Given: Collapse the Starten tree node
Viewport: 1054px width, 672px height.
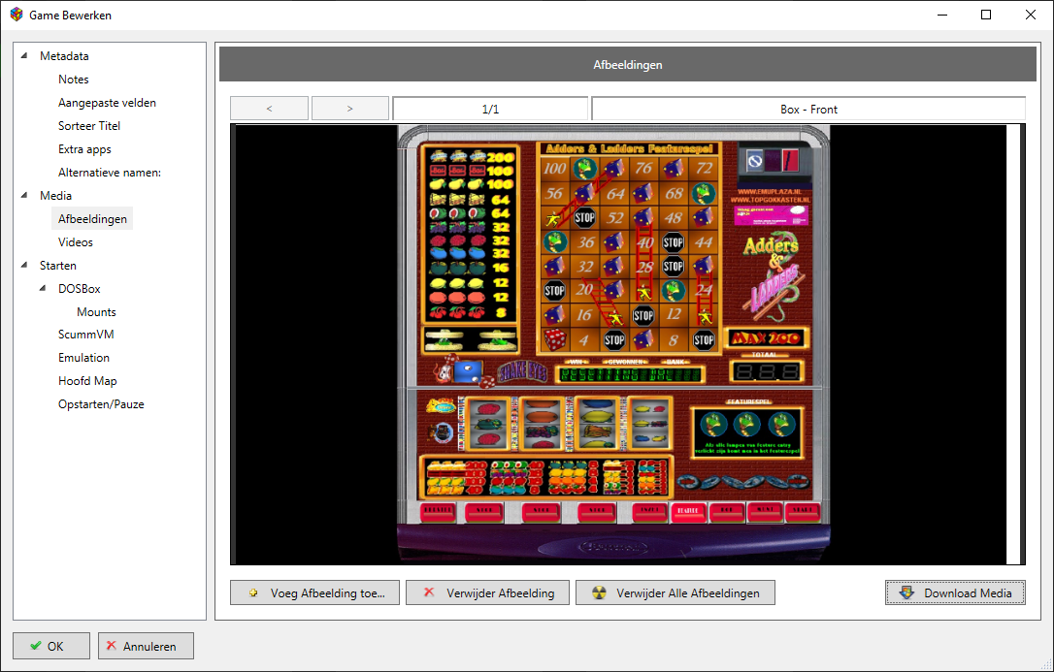Looking at the screenshot, I should (25, 265).
